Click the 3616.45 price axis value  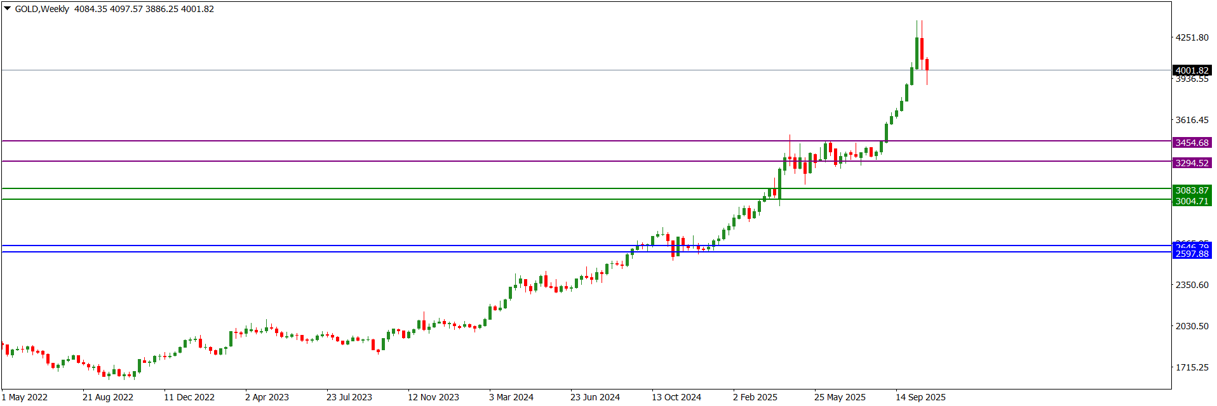1192,120
